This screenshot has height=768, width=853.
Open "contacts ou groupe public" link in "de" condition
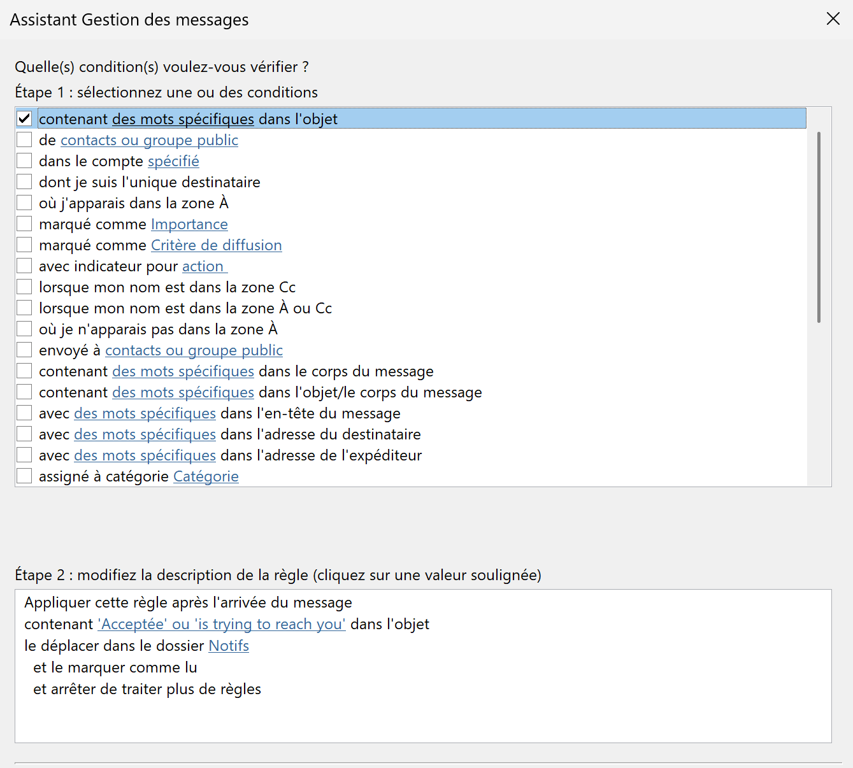click(149, 140)
